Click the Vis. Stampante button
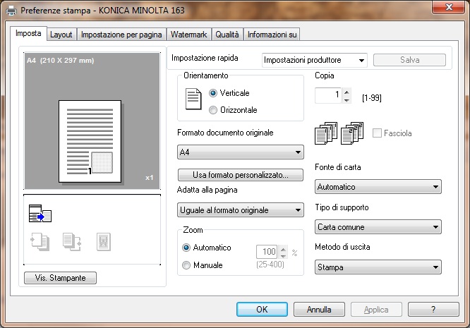470x328 pixels. (60, 278)
